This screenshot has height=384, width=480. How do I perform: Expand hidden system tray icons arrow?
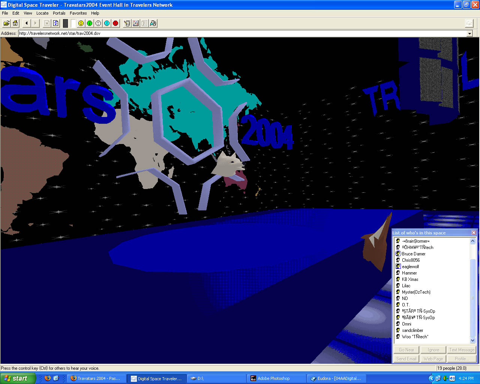tap(431, 378)
